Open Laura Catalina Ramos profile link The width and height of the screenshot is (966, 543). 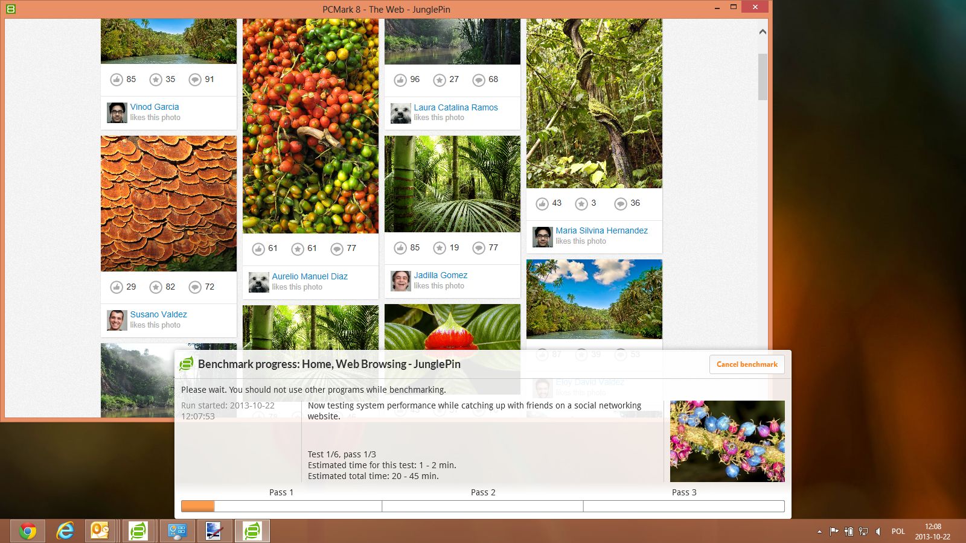click(x=456, y=107)
